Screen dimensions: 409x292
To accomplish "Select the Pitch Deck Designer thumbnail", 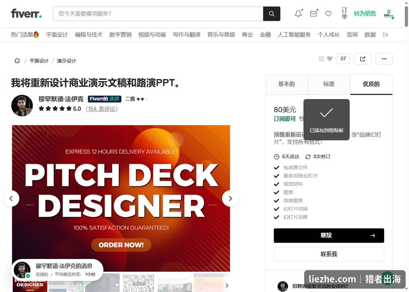I will [30, 286].
